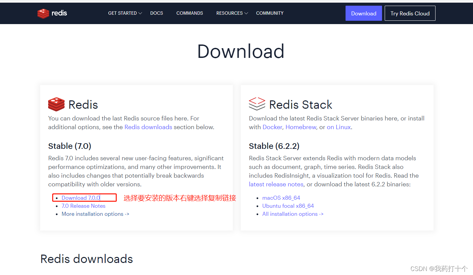The width and height of the screenshot is (473, 275).
Task: Click the Redis Stack card title
Action: tap(301, 105)
